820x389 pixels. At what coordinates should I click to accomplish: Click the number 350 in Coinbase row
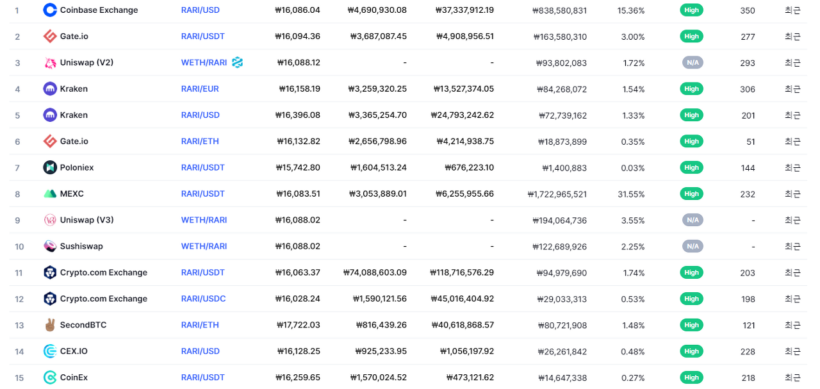click(748, 11)
